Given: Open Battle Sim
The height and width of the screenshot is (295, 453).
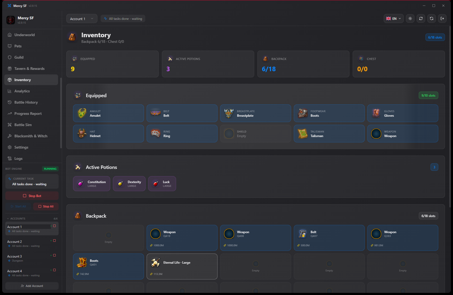Looking at the screenshot, I should (31, 125).
